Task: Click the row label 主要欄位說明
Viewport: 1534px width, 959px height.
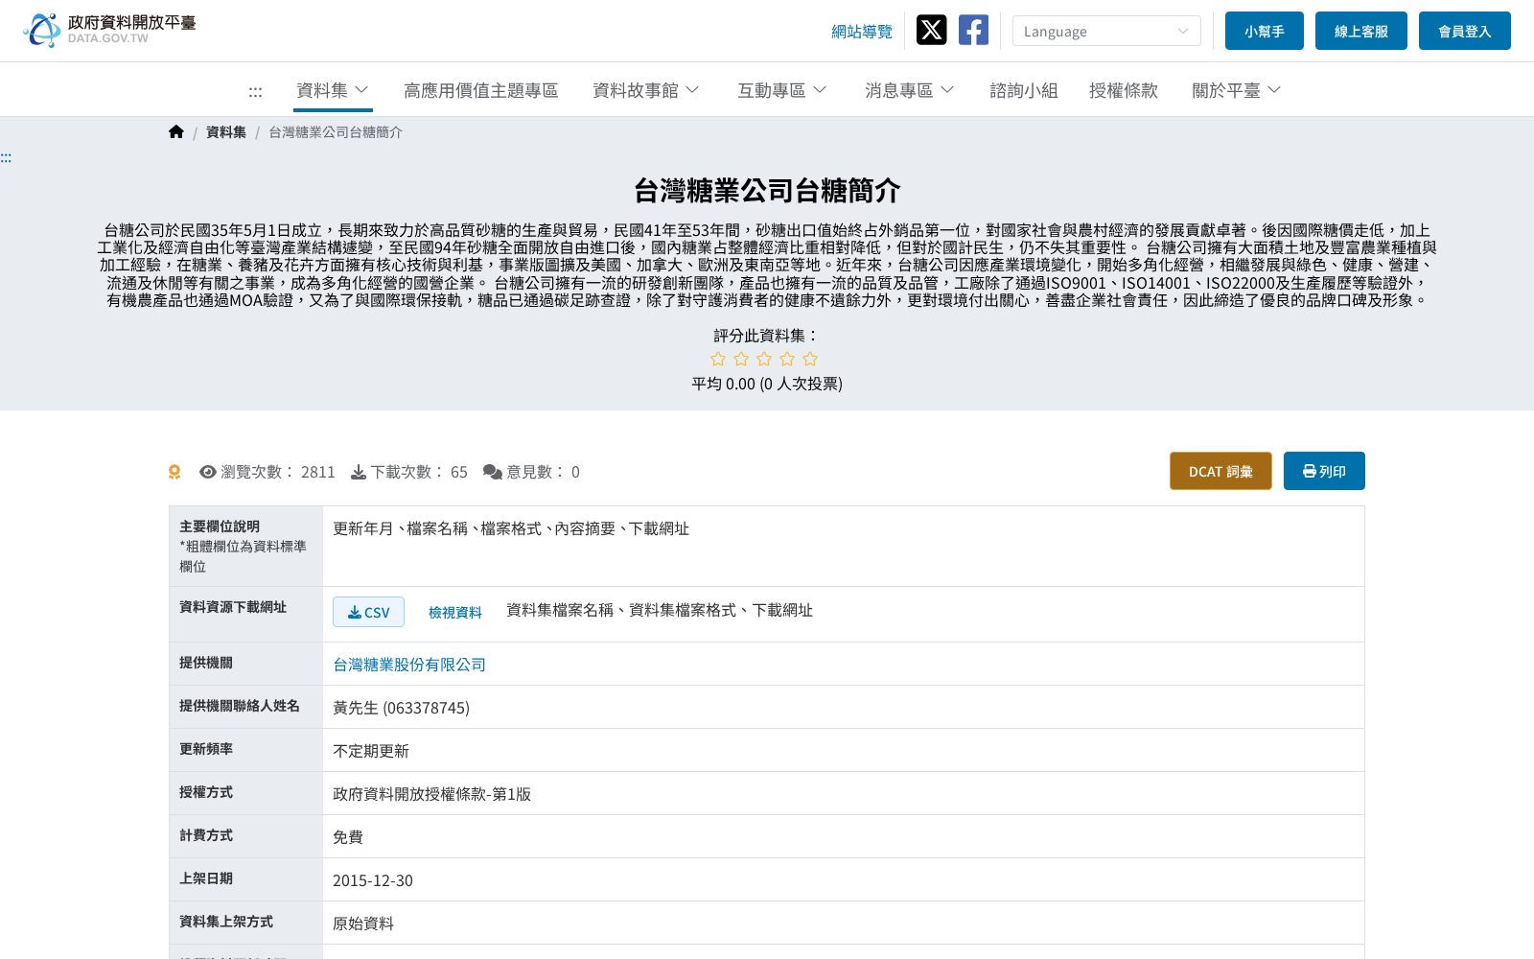Action: pos(220,526)
